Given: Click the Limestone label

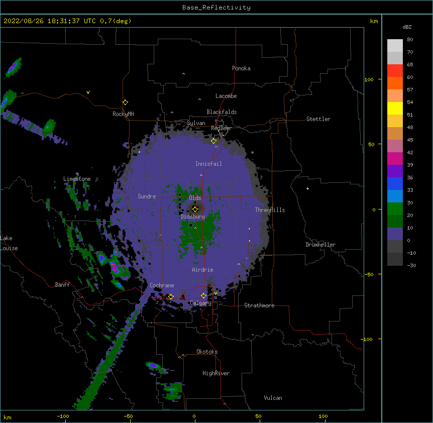Looking at the screenshot, I should [x=77, y=179].
